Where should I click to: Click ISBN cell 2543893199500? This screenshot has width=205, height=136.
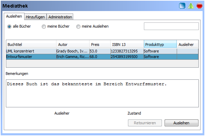tap(127, 57)
